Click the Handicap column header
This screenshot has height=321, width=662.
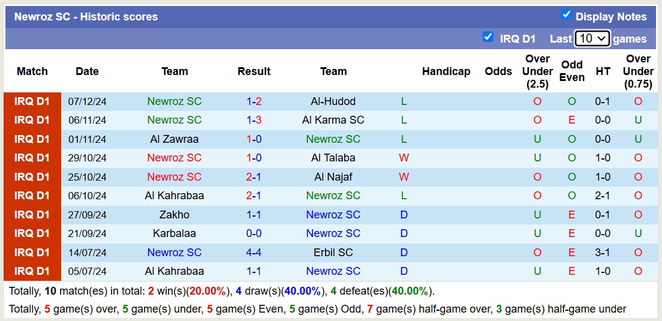point(446,71)
